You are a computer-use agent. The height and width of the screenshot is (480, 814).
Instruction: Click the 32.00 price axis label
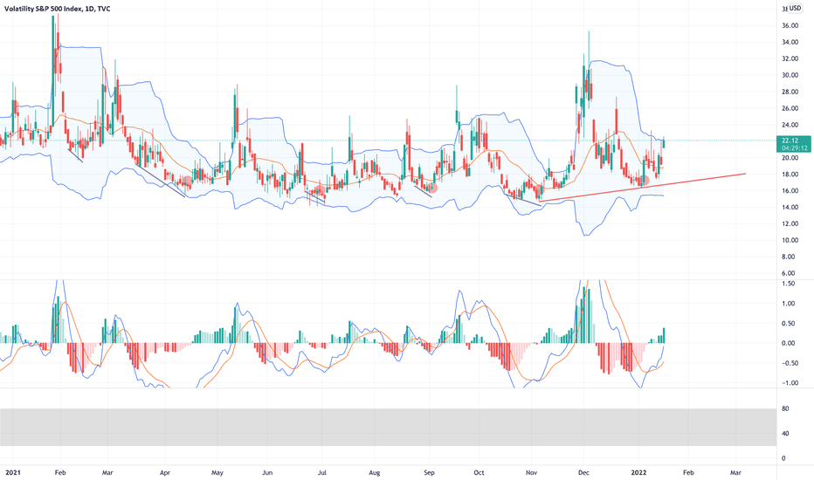[790, 58]
